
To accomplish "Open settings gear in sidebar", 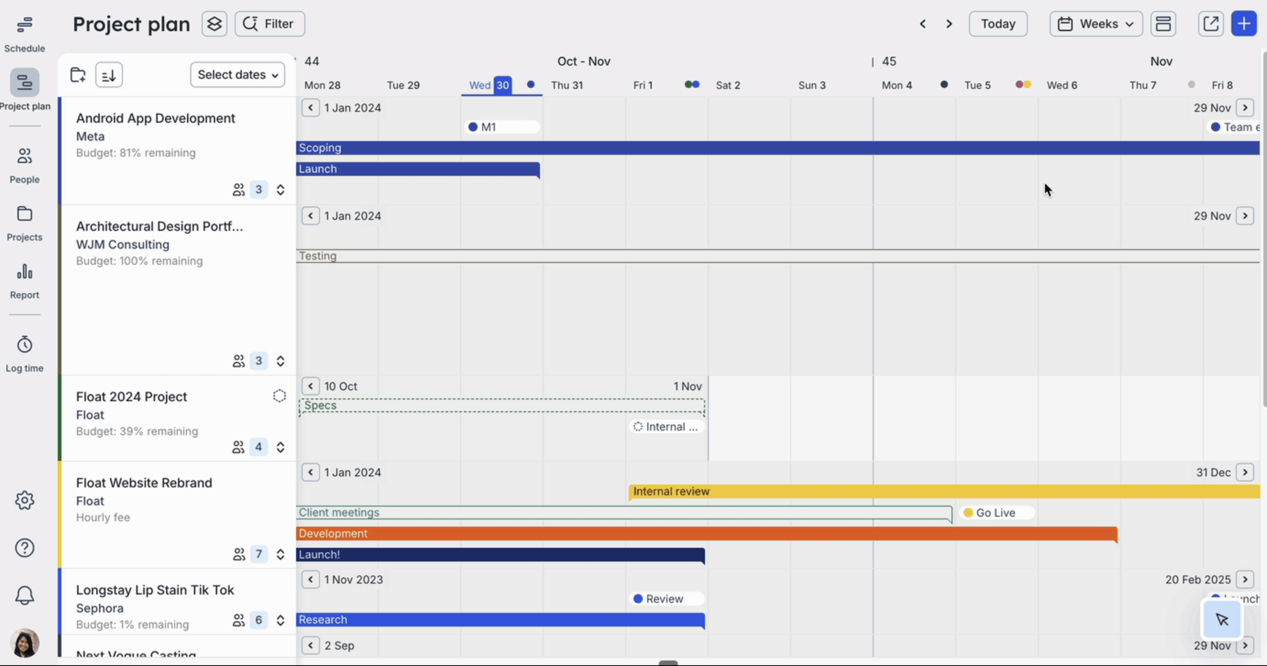I will coord(25,501).
